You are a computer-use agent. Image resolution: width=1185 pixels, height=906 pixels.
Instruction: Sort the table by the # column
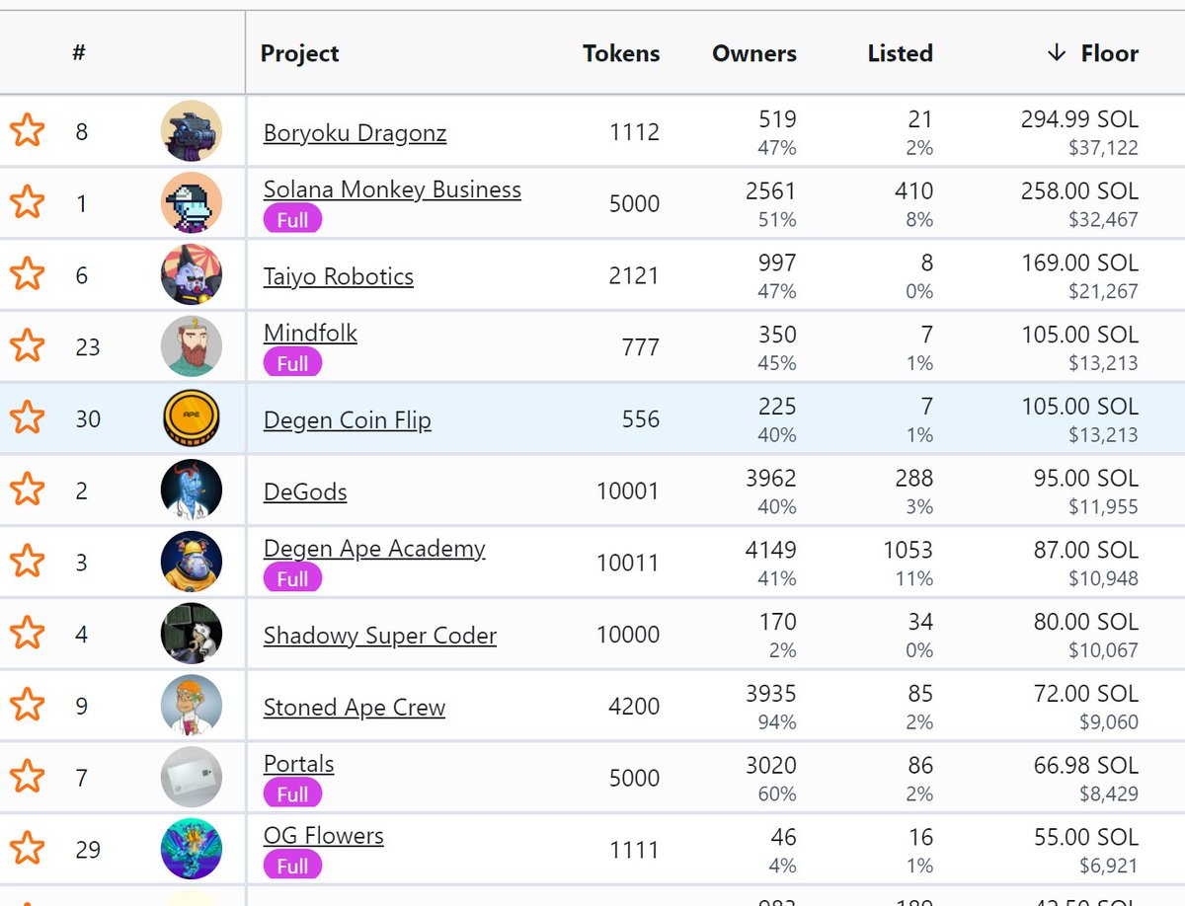(79, 52)
